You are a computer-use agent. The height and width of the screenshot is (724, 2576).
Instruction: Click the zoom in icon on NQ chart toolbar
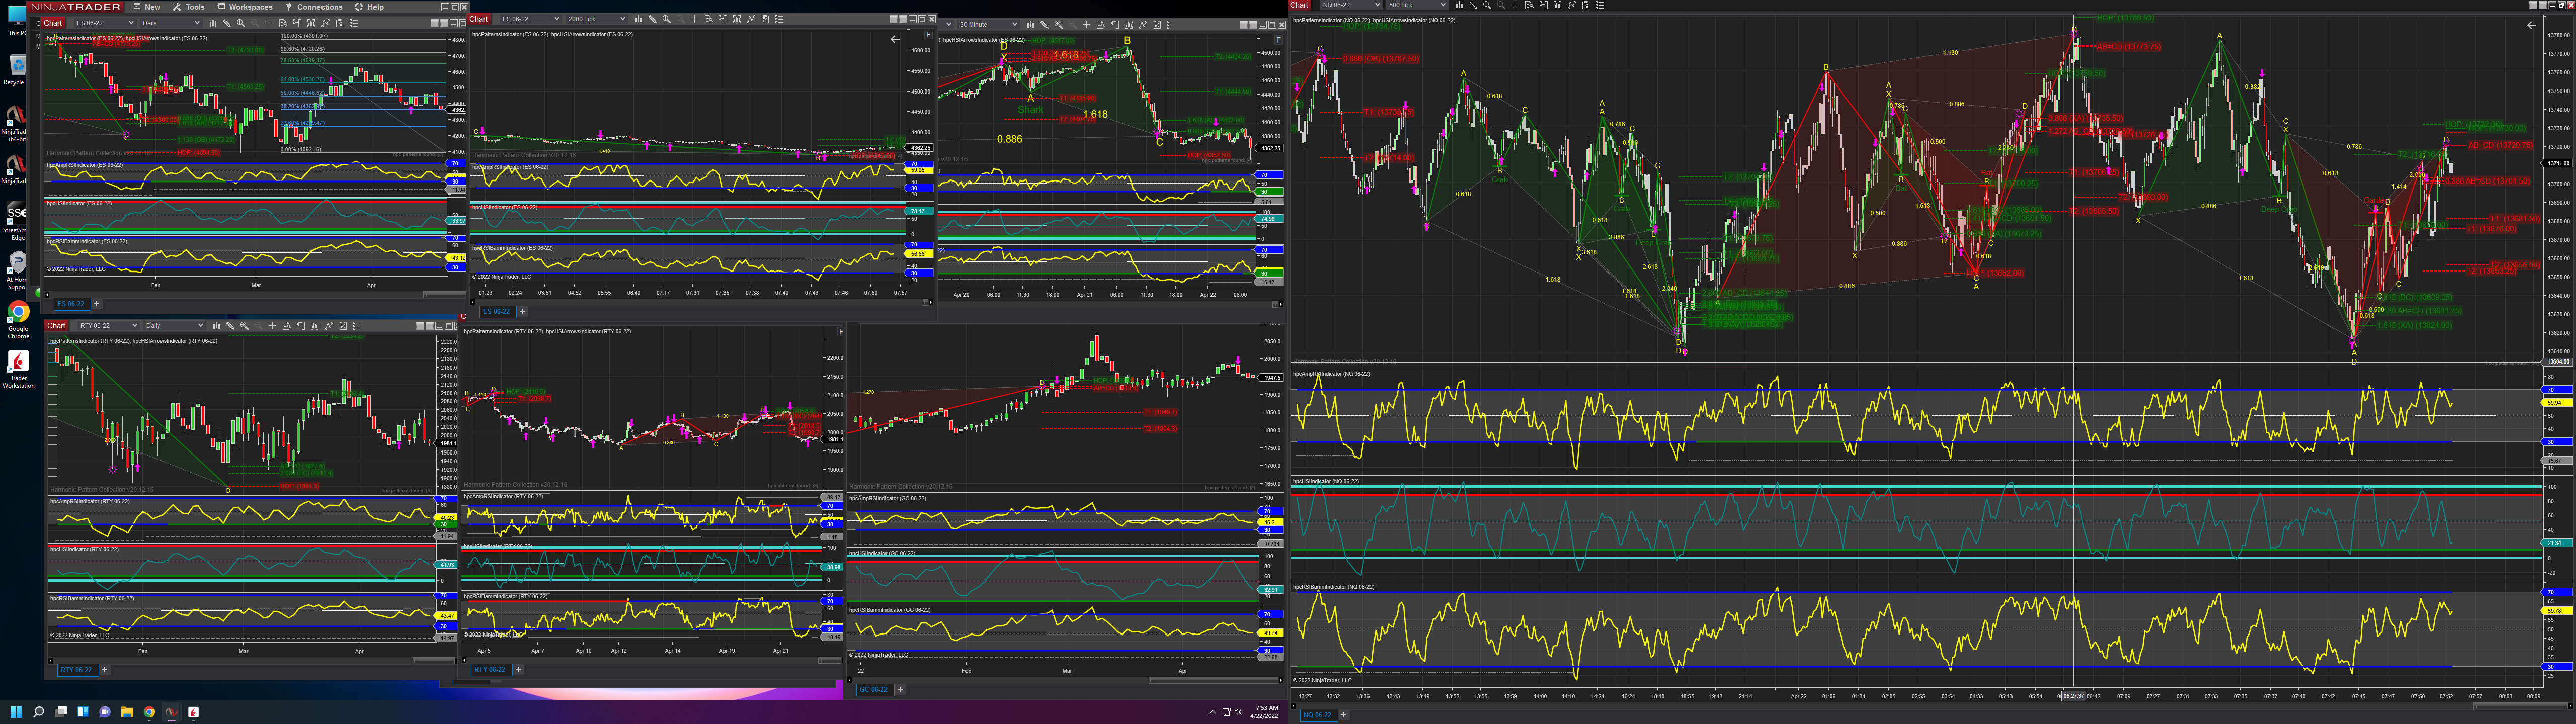1487,5
